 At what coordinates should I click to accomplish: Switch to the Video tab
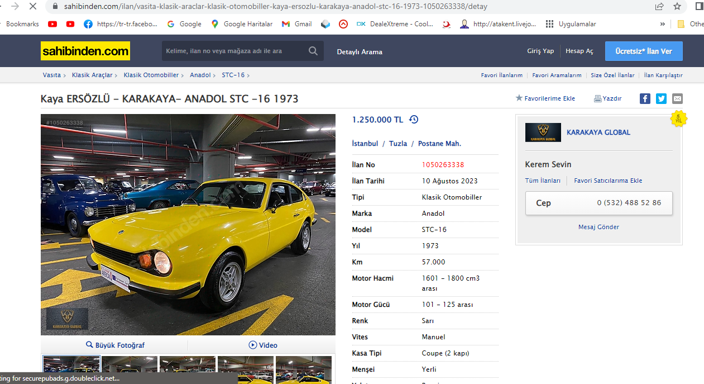(263, 345)
